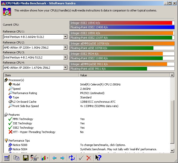Select the Intel Pentium 4-B 2.66GHz combo box
178x163 pixels.
[x=35, y=37]
